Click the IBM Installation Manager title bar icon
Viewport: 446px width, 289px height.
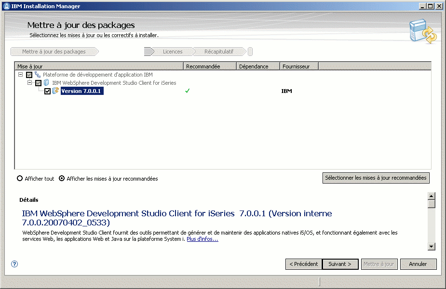tap(7, 6)
